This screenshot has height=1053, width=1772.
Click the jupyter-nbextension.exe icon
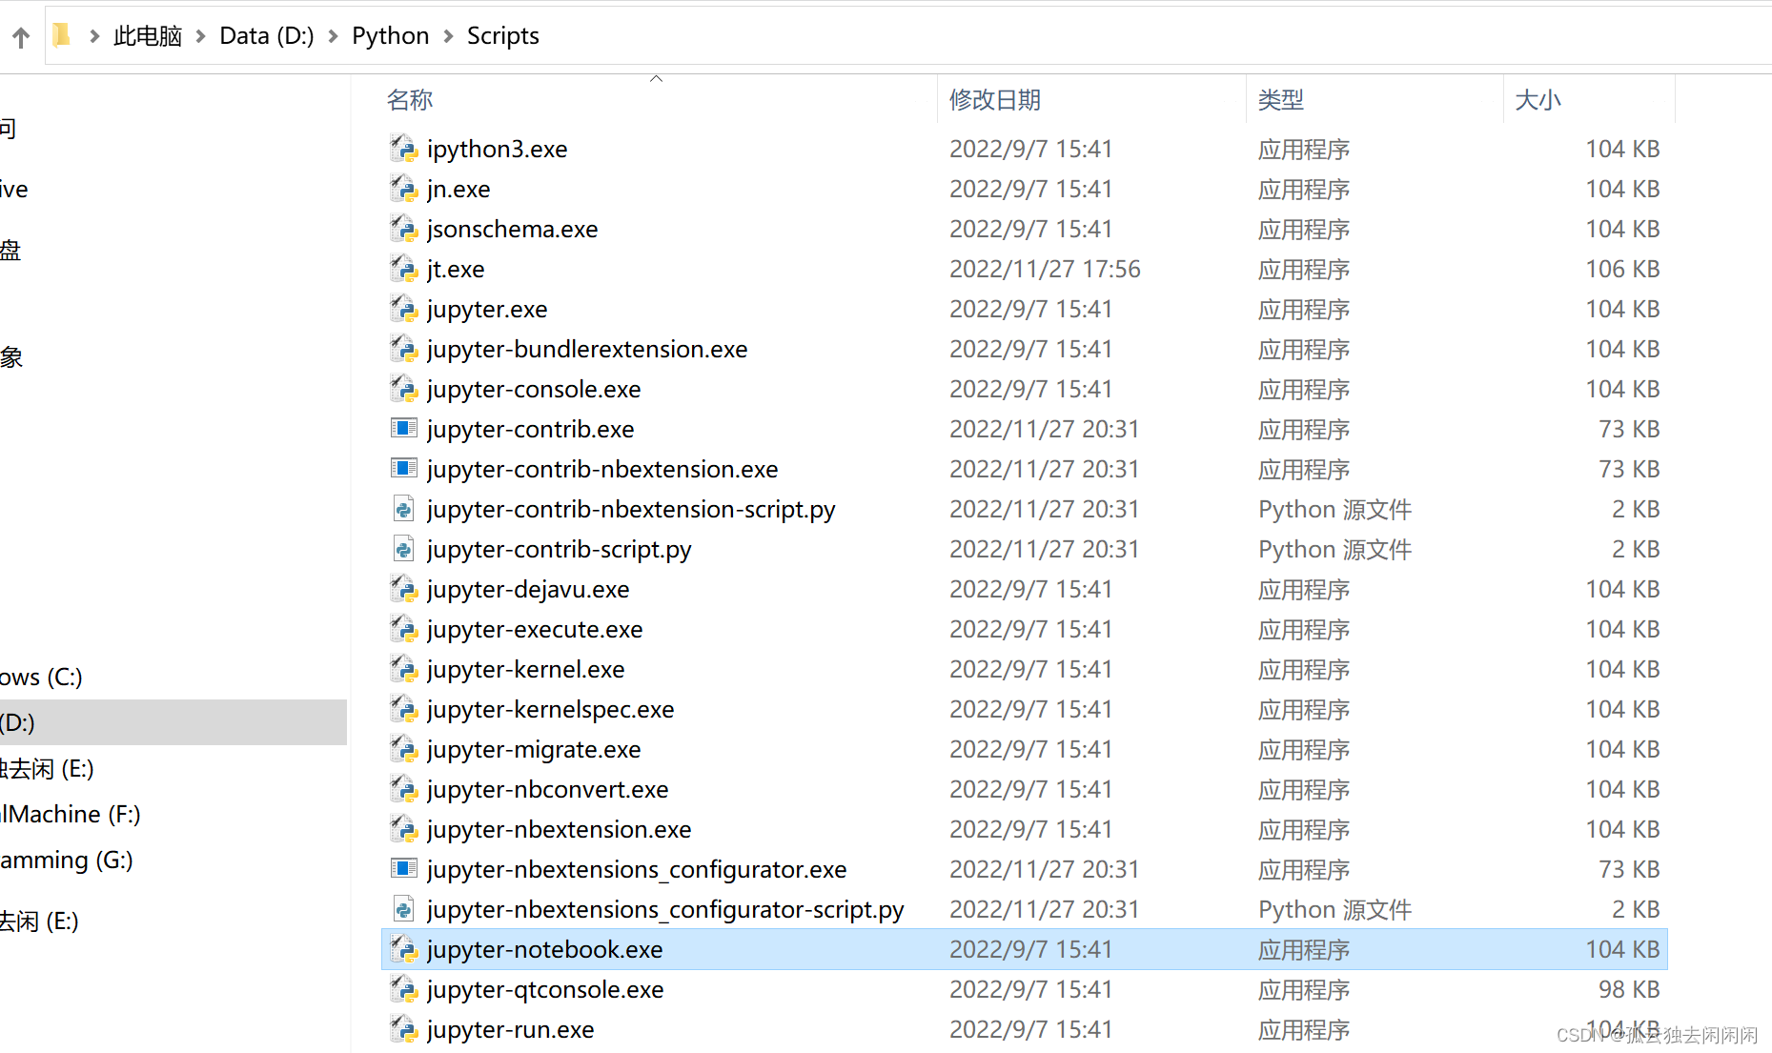pos(404,829)
